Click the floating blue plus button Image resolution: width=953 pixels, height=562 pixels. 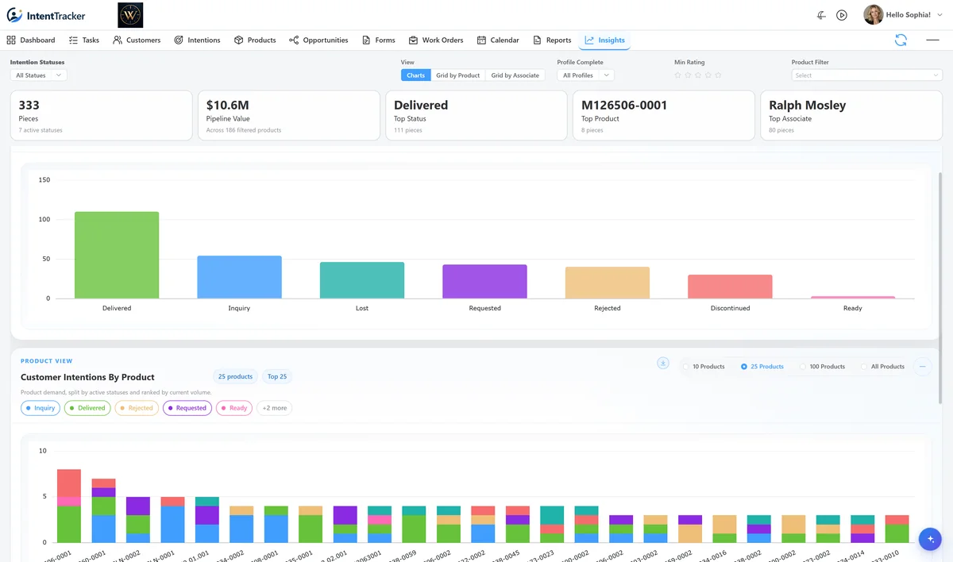click(x=929, y=539)
